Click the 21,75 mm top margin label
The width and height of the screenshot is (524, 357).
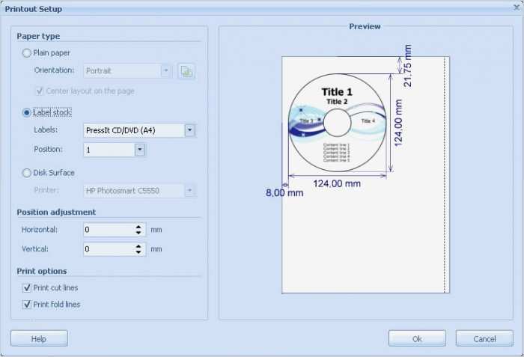[x=407, y=66]
